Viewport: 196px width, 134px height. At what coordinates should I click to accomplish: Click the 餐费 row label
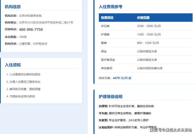104,43
